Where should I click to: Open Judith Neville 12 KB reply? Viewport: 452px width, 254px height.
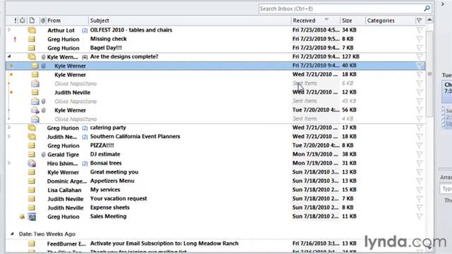[215, 92]
